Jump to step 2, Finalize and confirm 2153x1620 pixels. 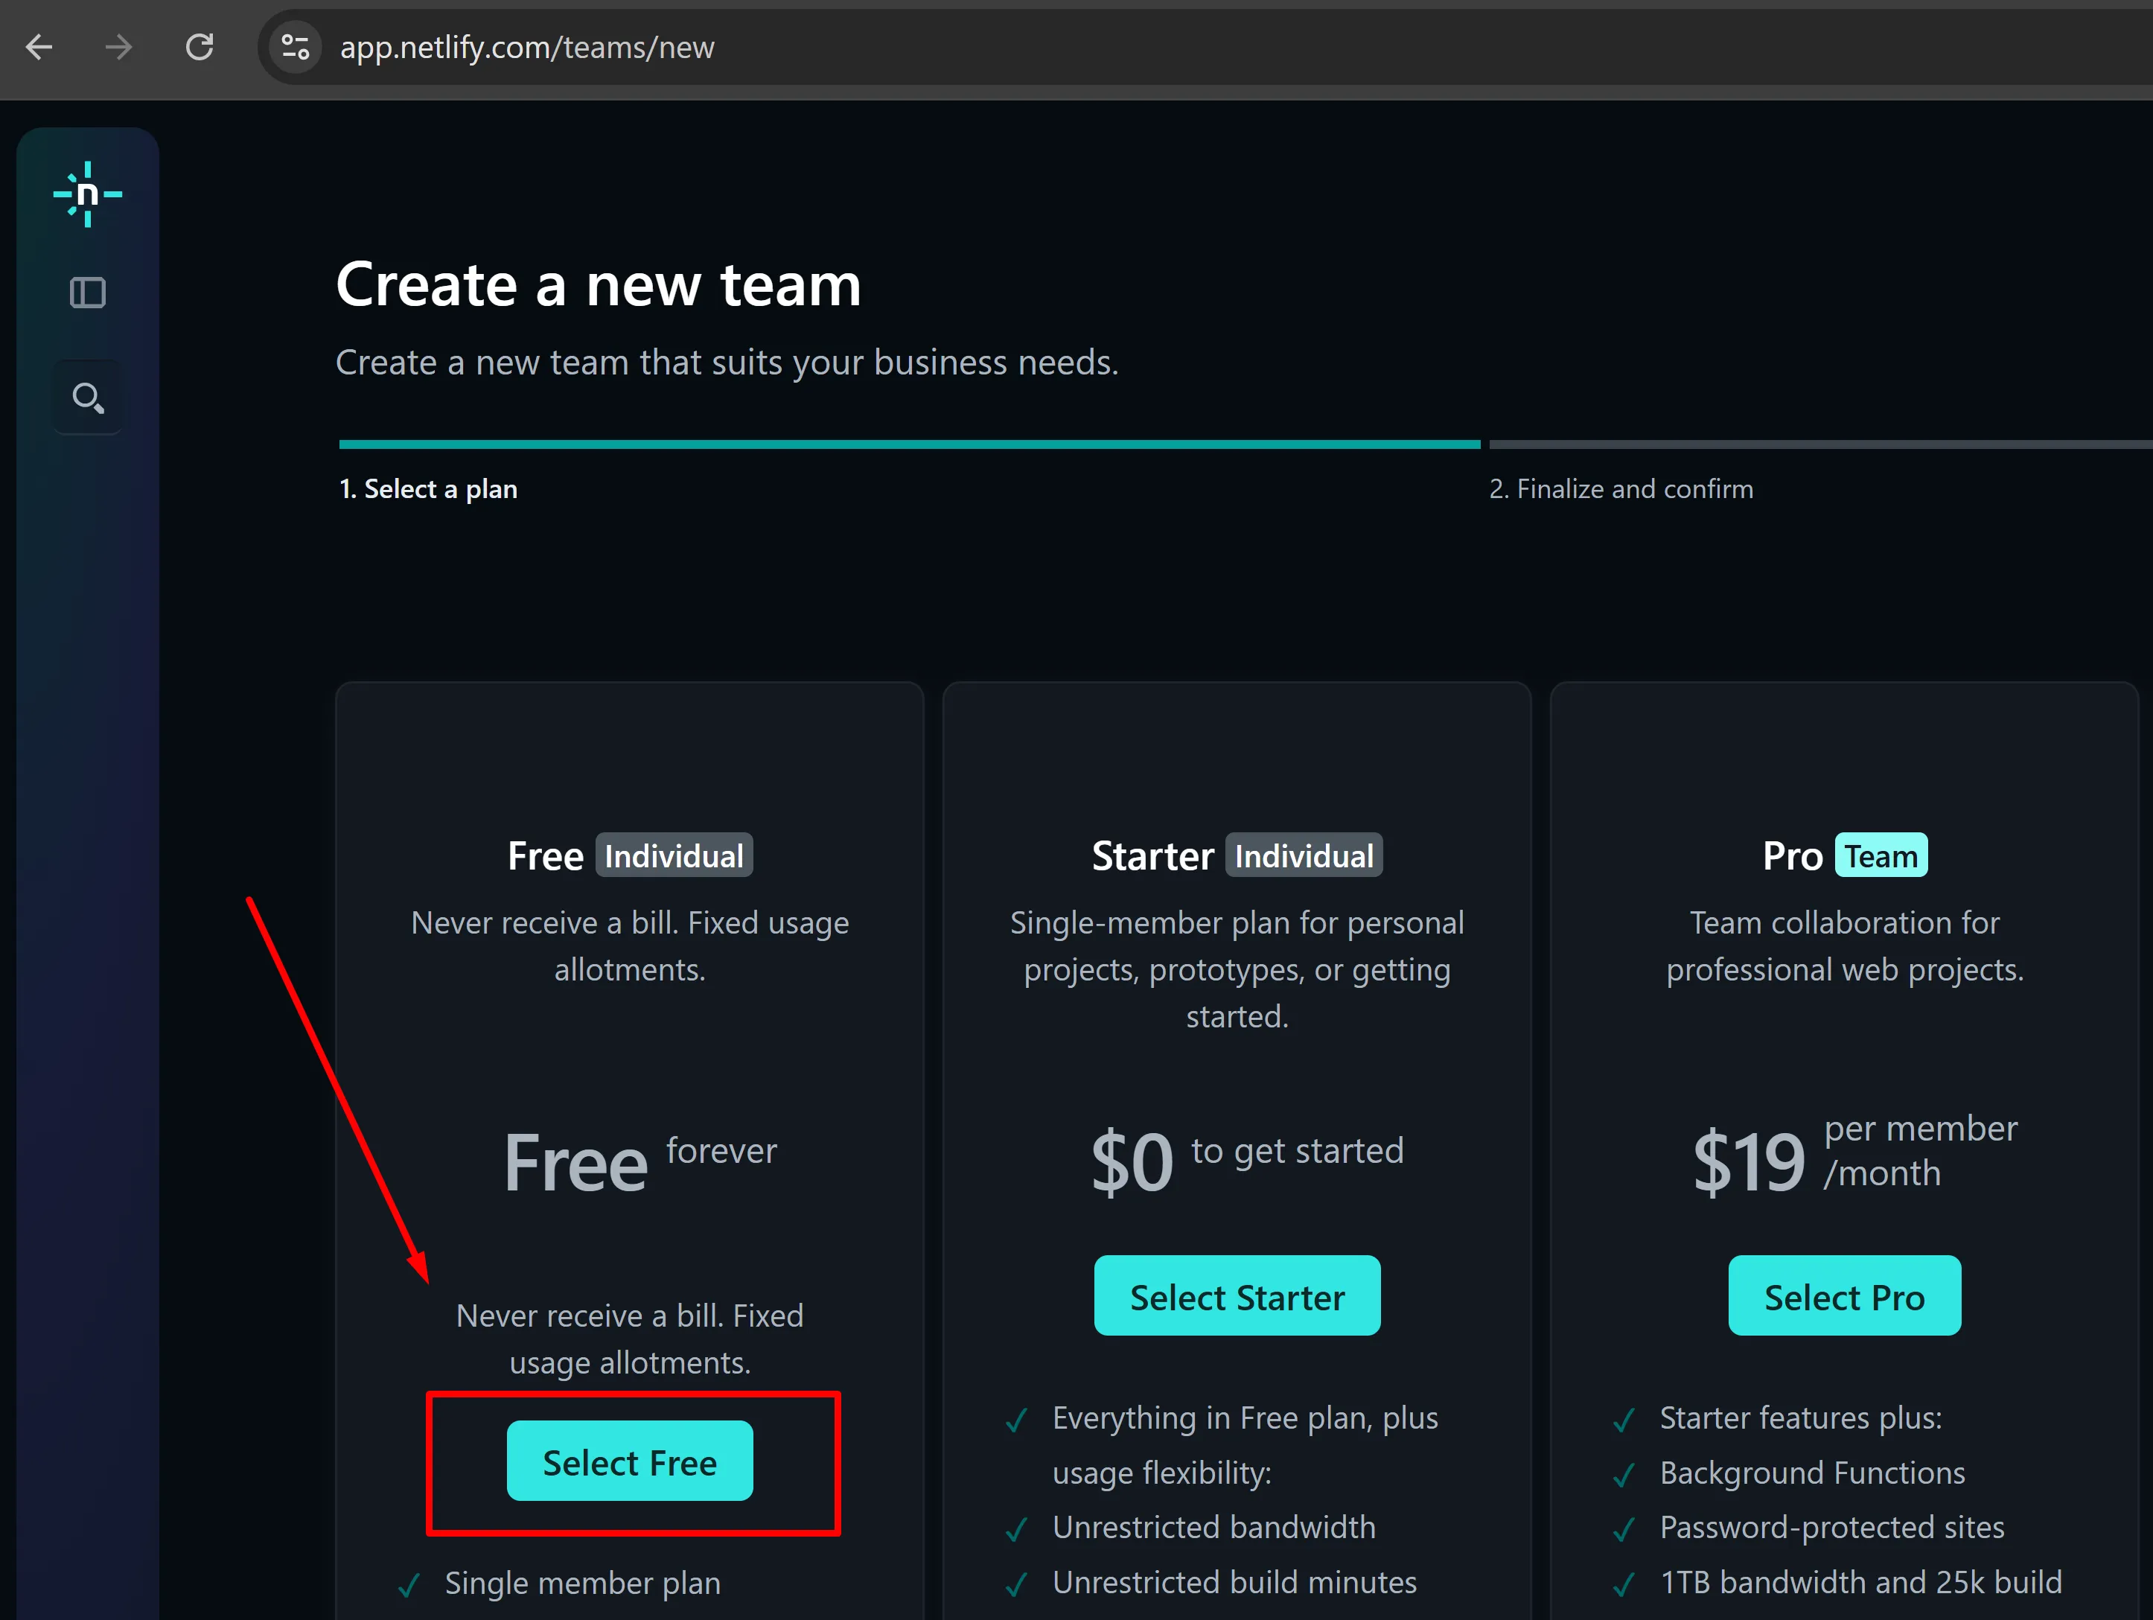[1621, 488]
